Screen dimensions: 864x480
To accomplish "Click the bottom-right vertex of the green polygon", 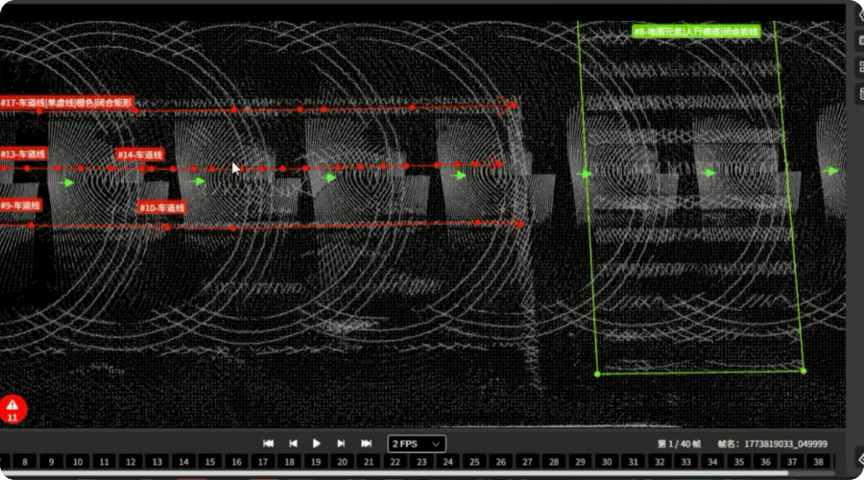I will [804, 371].
